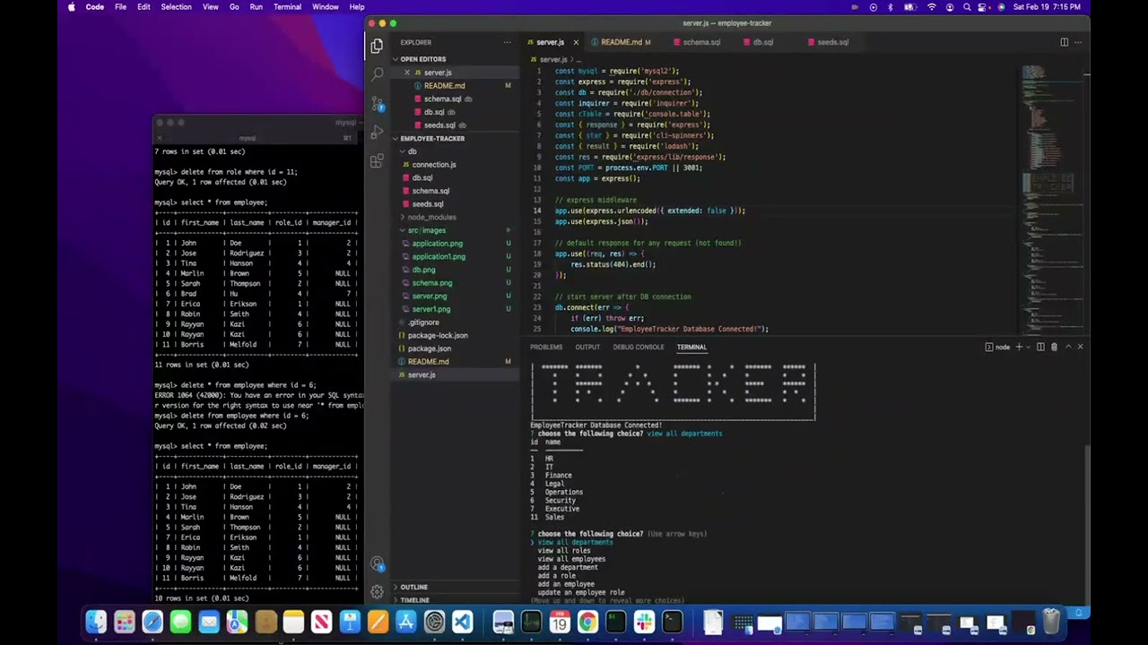Click the server.js breadcrumb above the code

pos(552,59)
